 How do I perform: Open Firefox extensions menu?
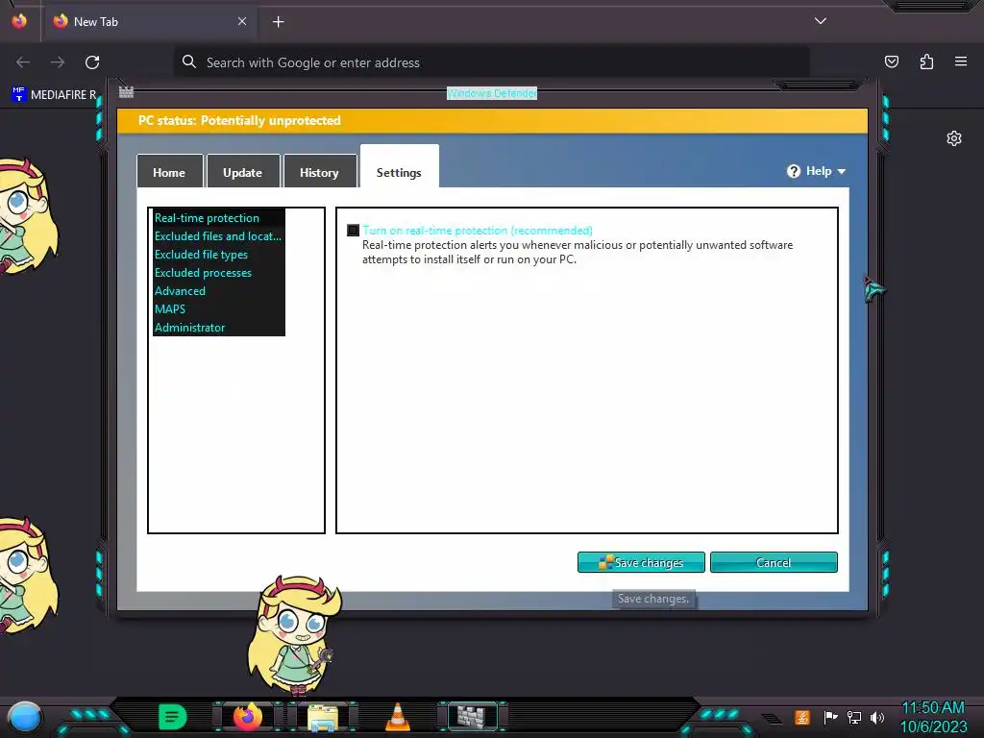[926, 61]
